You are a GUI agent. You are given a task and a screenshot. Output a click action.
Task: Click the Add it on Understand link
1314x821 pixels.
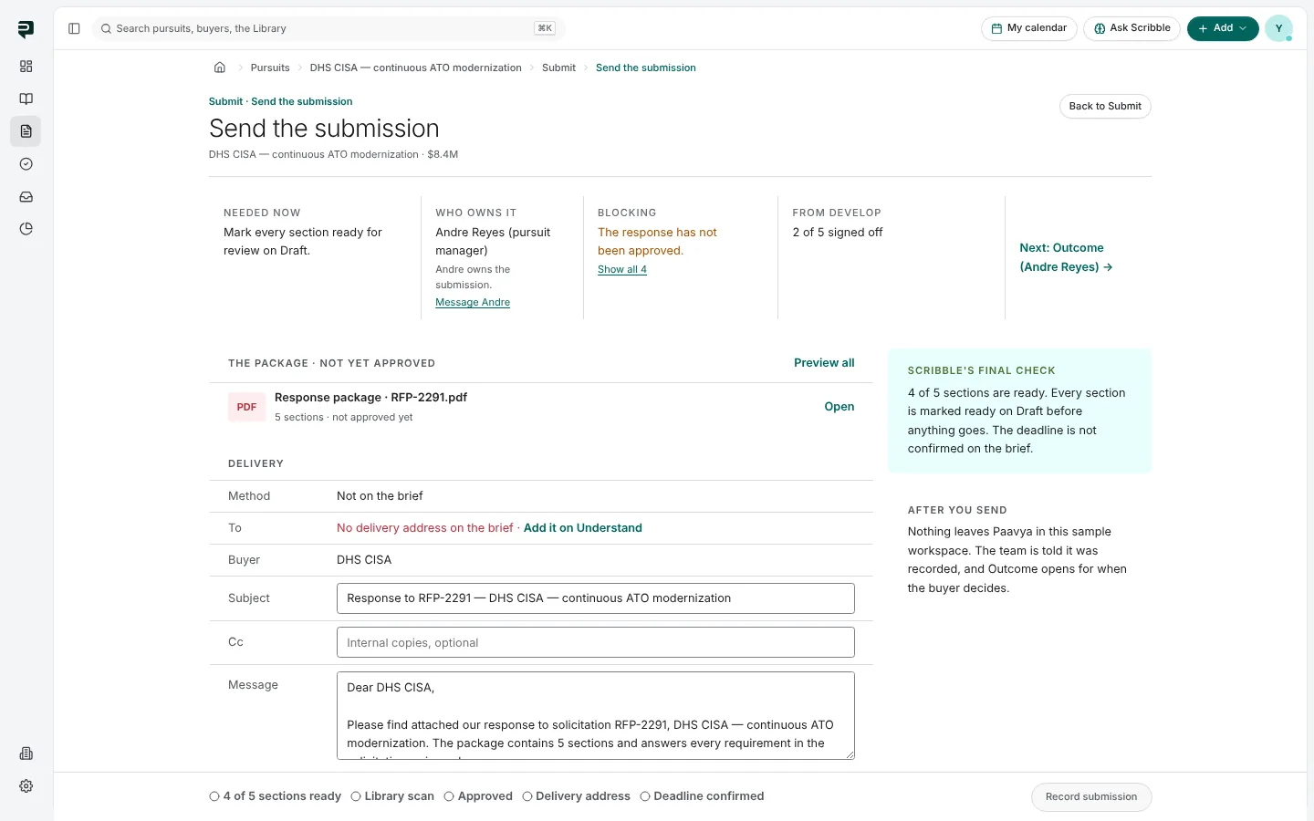(583, 528)
